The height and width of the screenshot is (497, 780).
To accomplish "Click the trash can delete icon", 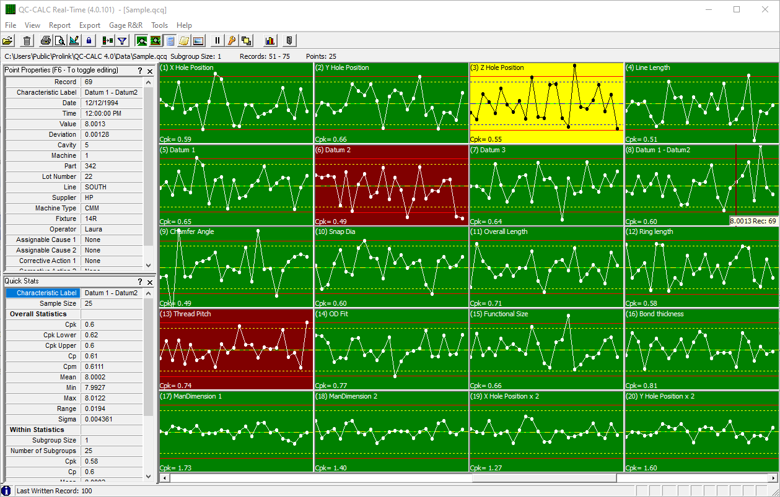I will click(27, 41).
